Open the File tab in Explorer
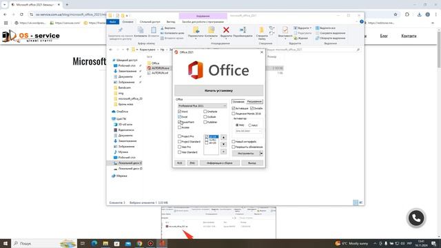 coord(113,21)
